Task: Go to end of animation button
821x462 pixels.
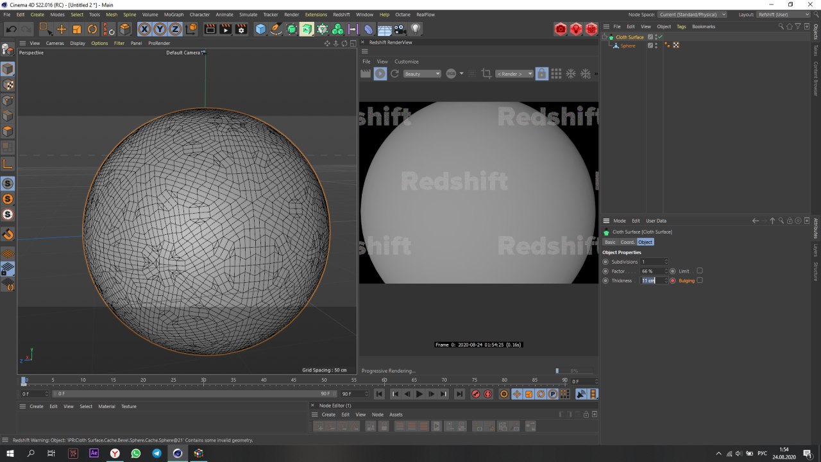Action: (x=459, y=394)
